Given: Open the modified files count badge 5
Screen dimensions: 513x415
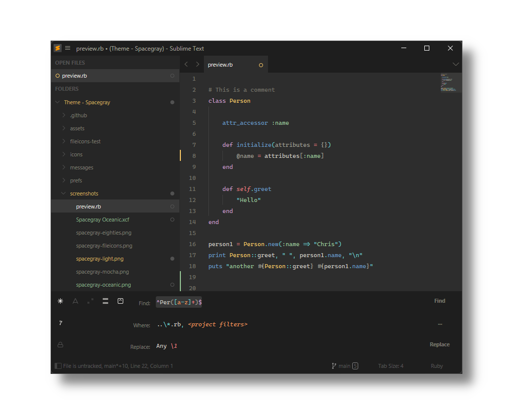Looking at the screenshot, I should [355, 366].
